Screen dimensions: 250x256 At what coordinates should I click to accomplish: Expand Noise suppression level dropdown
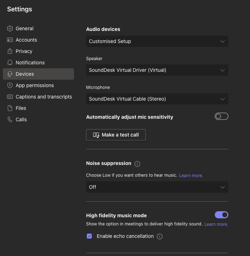pos(157,187)
